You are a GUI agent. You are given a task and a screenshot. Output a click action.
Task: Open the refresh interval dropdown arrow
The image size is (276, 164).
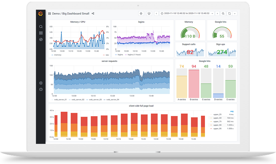pyautogui.click(x=235, y=13)
